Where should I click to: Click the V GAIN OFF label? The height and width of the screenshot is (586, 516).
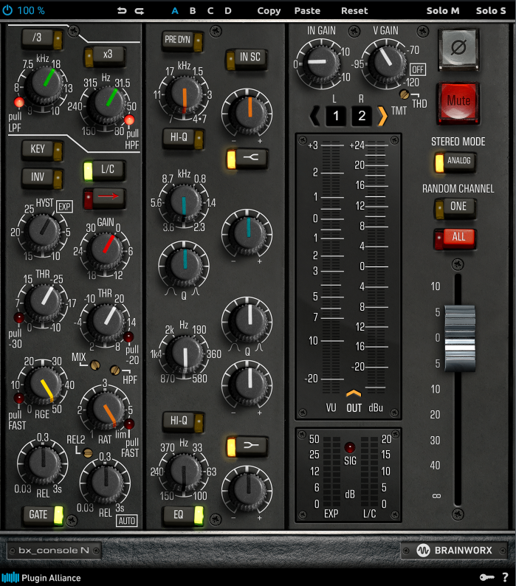(418, 69)
